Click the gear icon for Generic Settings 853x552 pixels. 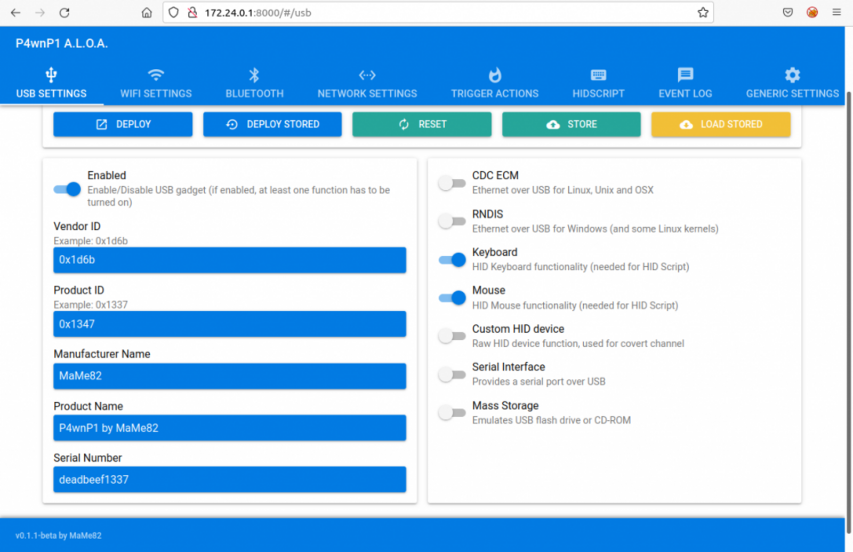(x=792, y=75)
